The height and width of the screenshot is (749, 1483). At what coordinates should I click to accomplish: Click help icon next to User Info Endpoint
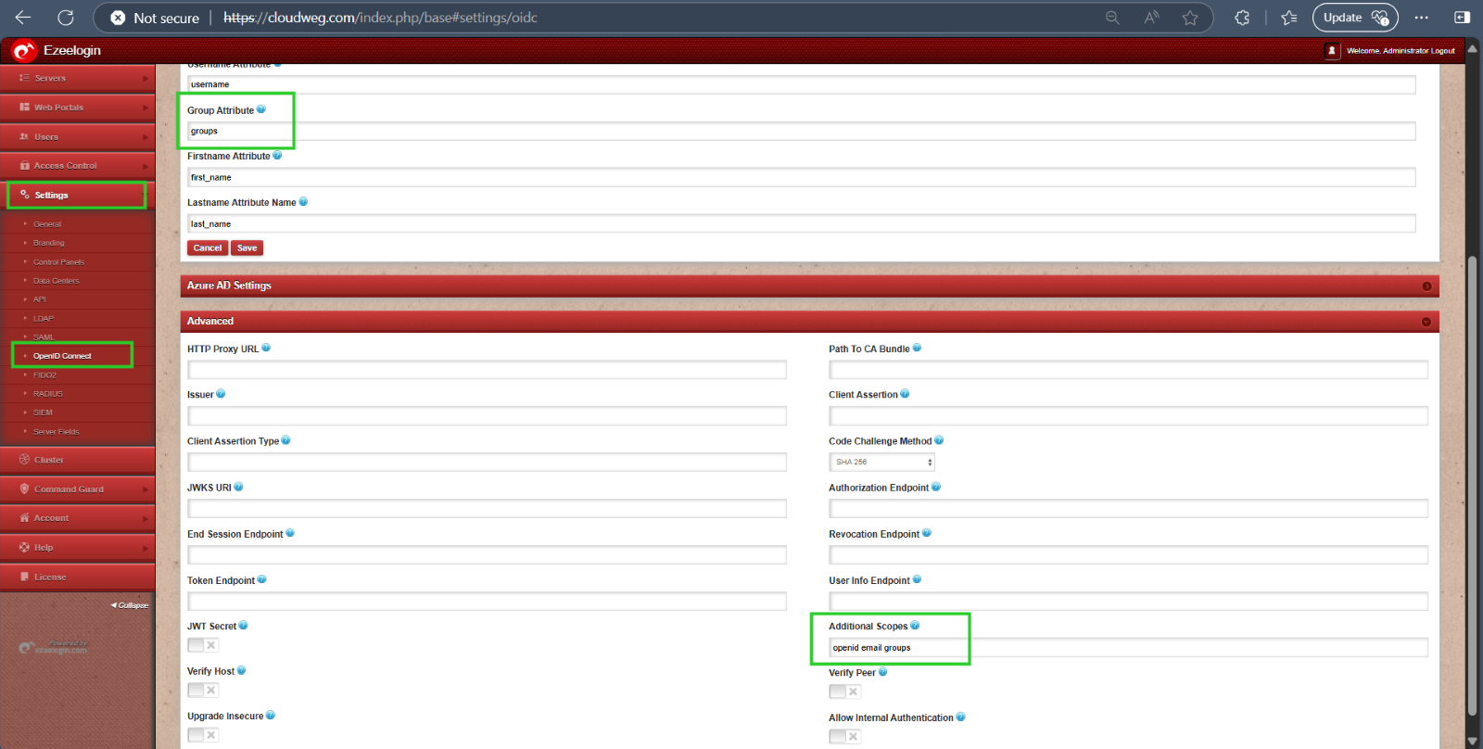(x=917, y=579)
